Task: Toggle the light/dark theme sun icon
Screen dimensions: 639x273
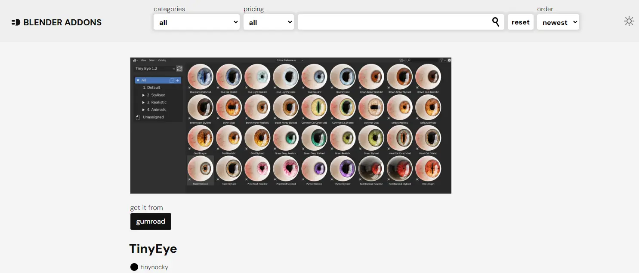Action: [629, 21]
